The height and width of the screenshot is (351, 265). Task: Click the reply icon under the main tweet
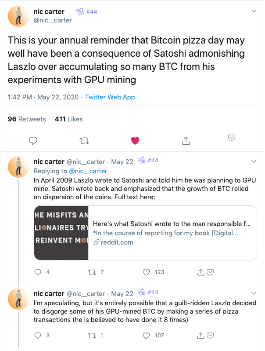(x=33, y=141)
